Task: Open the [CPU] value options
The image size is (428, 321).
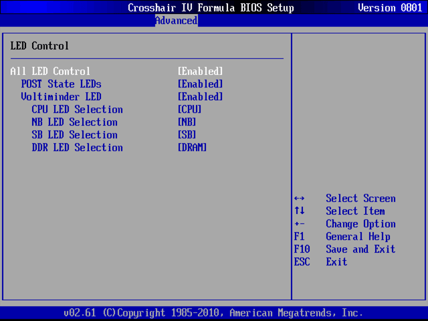Action: (190, 110)
